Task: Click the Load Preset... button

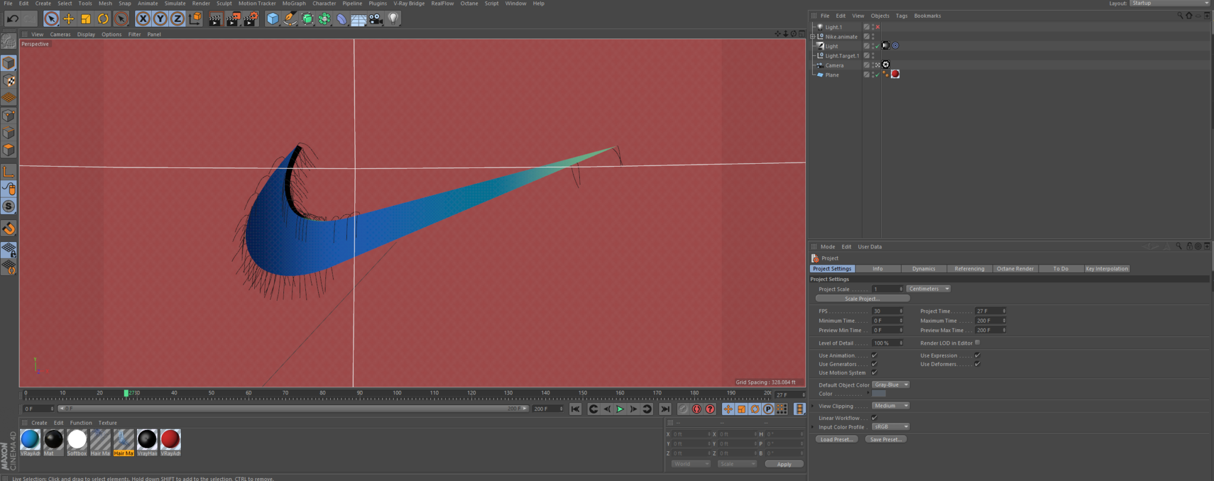Action: tap(836, 439)
